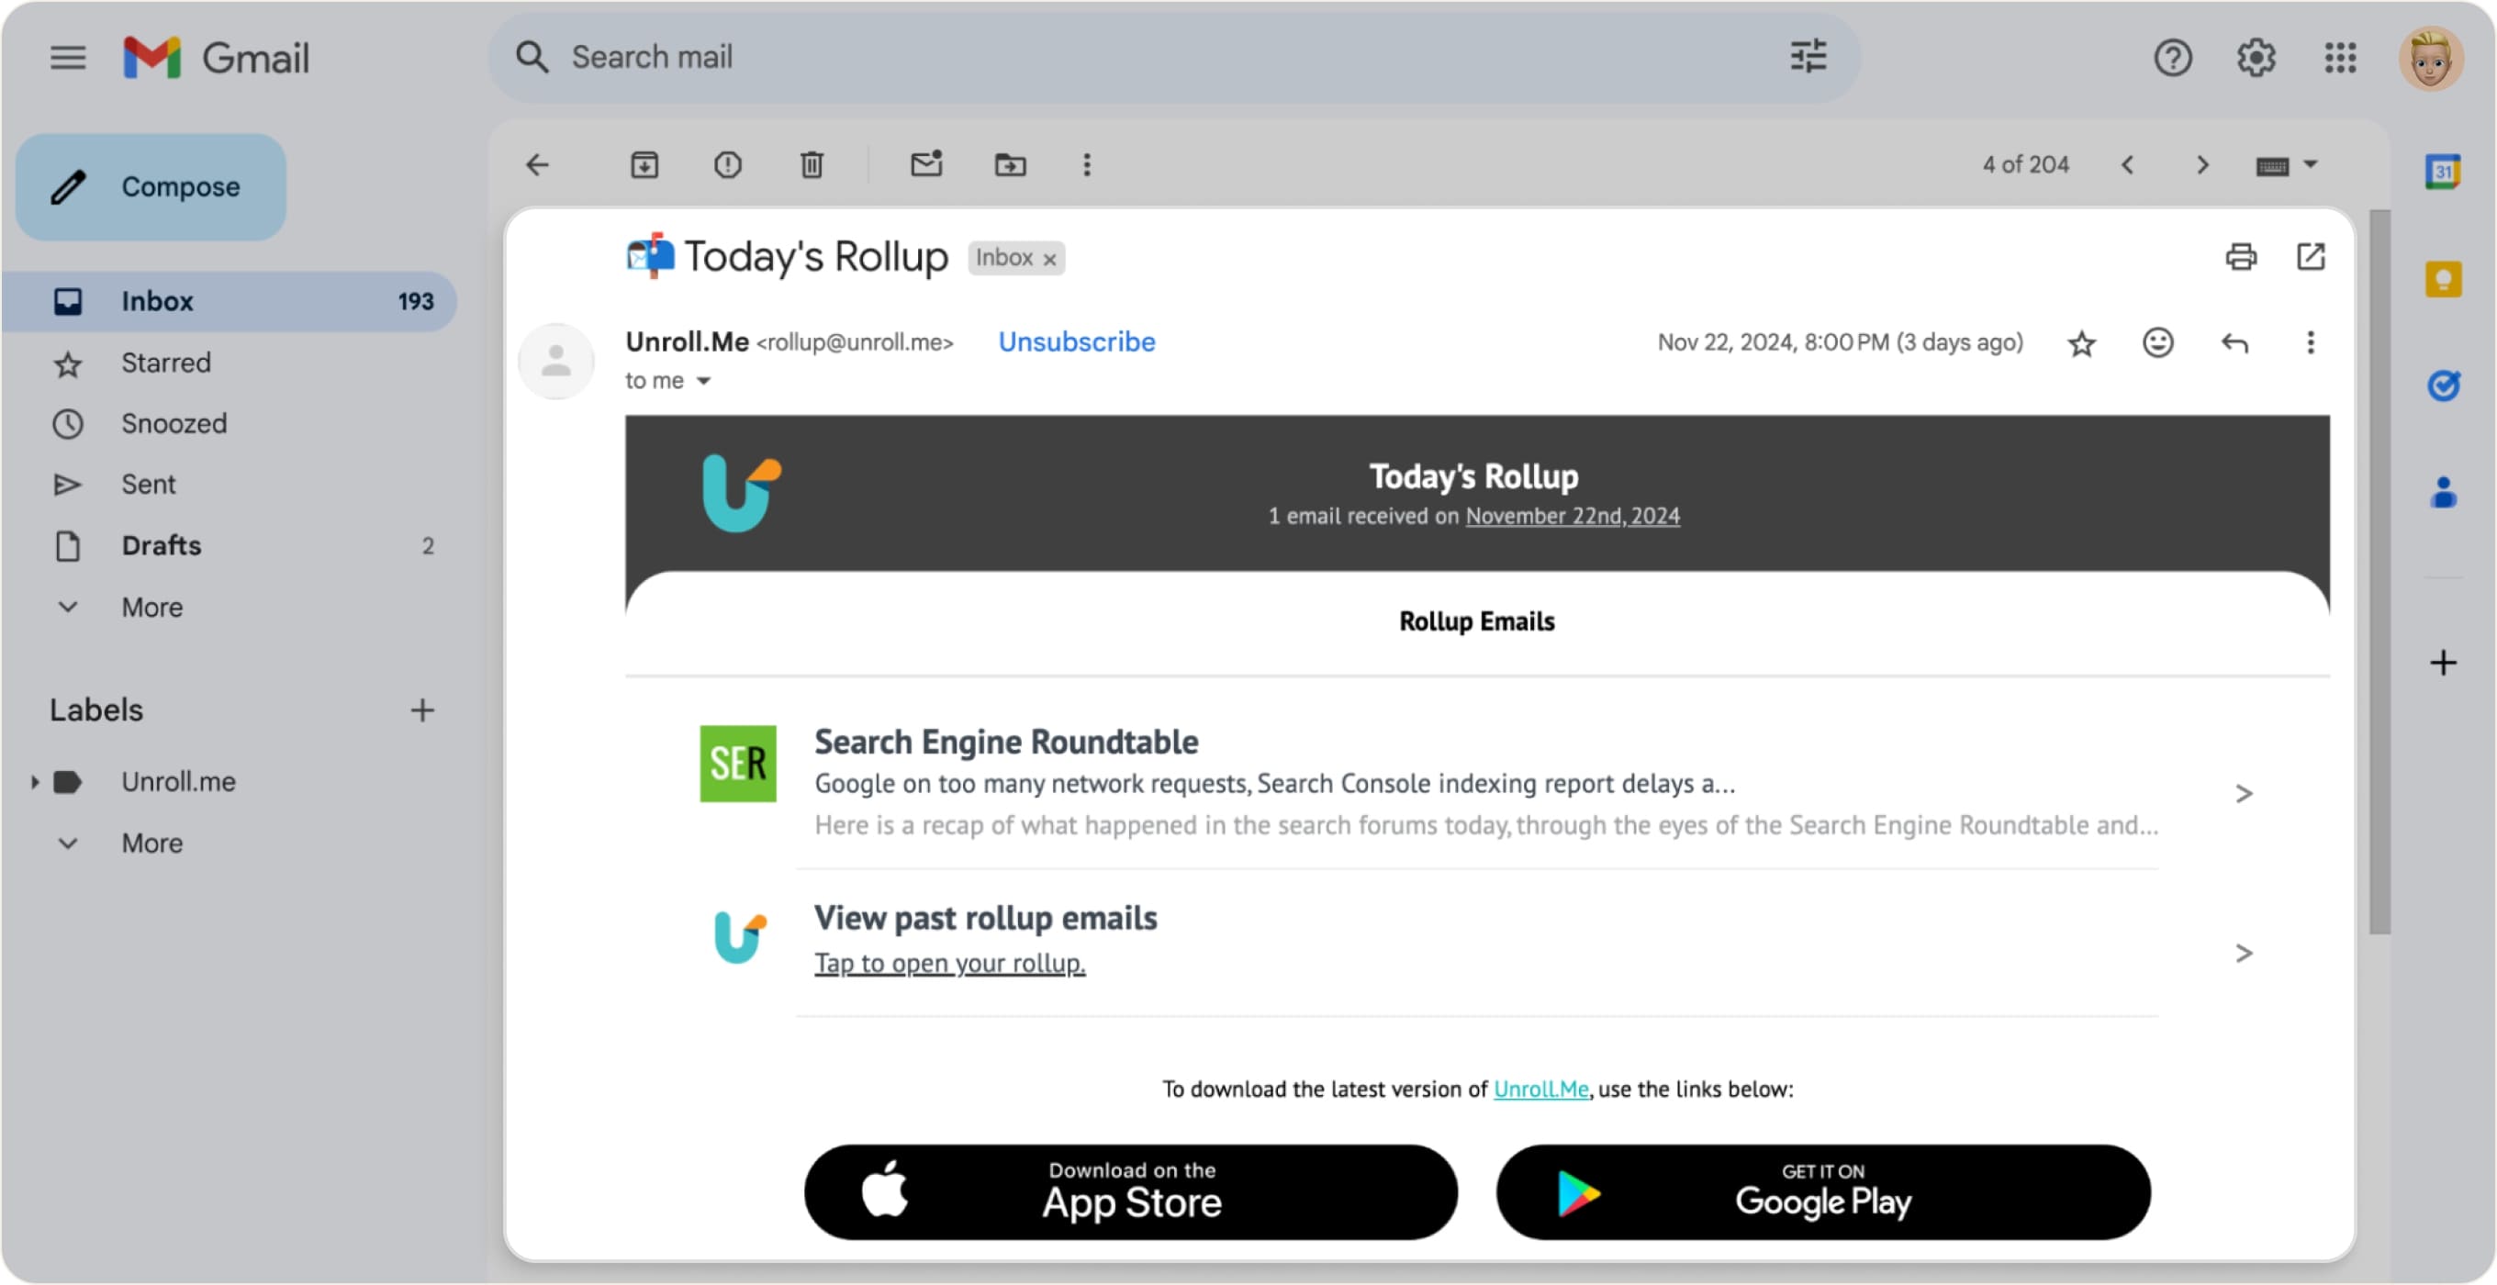Open the email in a new window
Viewport: 2497px width, 1285px height.
coord(2312,257)
